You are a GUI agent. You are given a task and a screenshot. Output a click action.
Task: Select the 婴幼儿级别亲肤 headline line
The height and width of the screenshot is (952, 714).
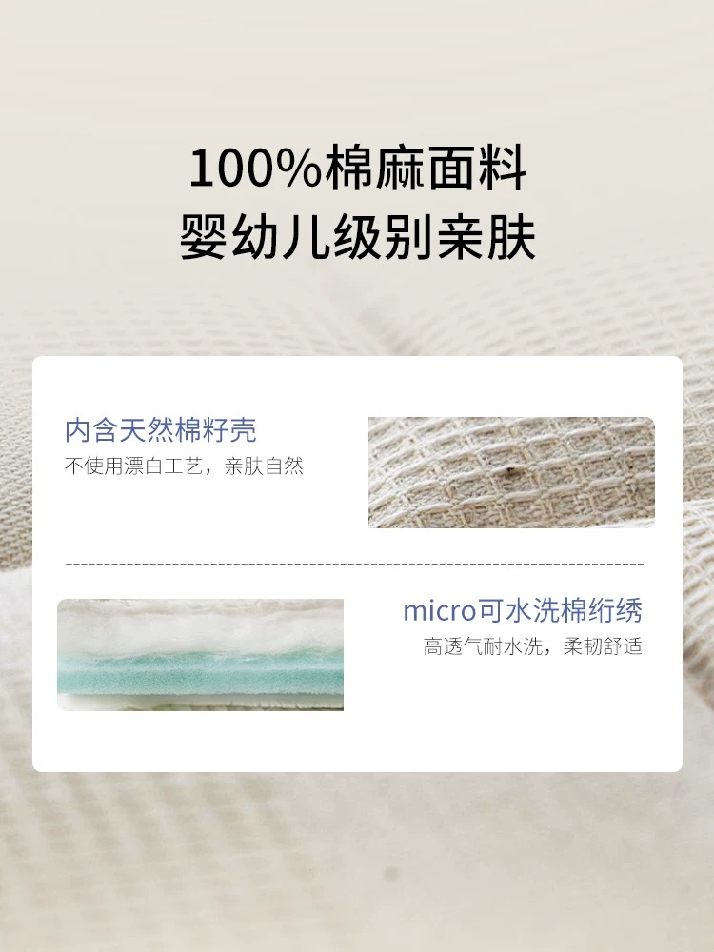click(x=357, y=237)
